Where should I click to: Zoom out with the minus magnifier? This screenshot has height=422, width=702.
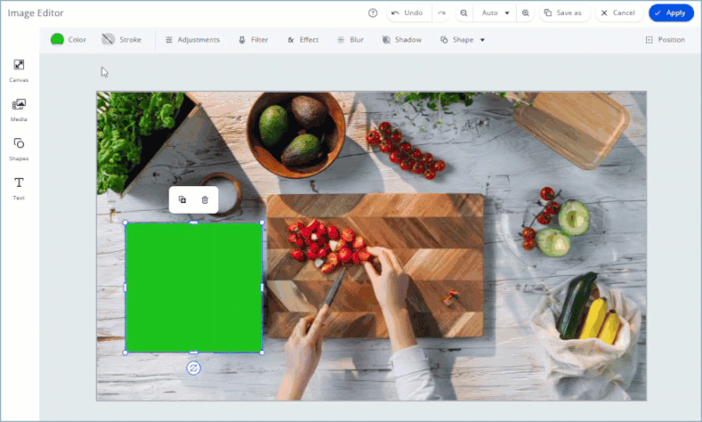[464, 13]
